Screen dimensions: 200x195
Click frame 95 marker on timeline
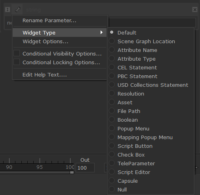40,167
